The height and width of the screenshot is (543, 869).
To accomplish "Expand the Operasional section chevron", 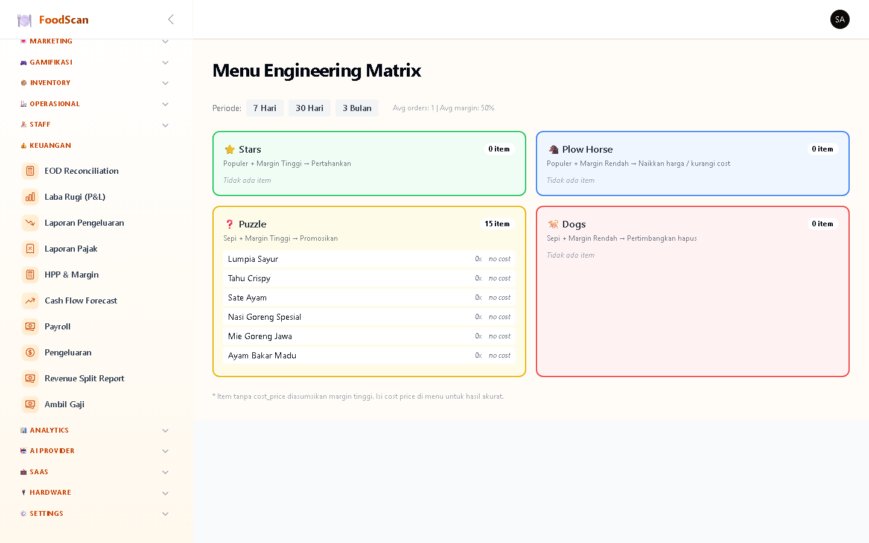I will coord(165,104).
